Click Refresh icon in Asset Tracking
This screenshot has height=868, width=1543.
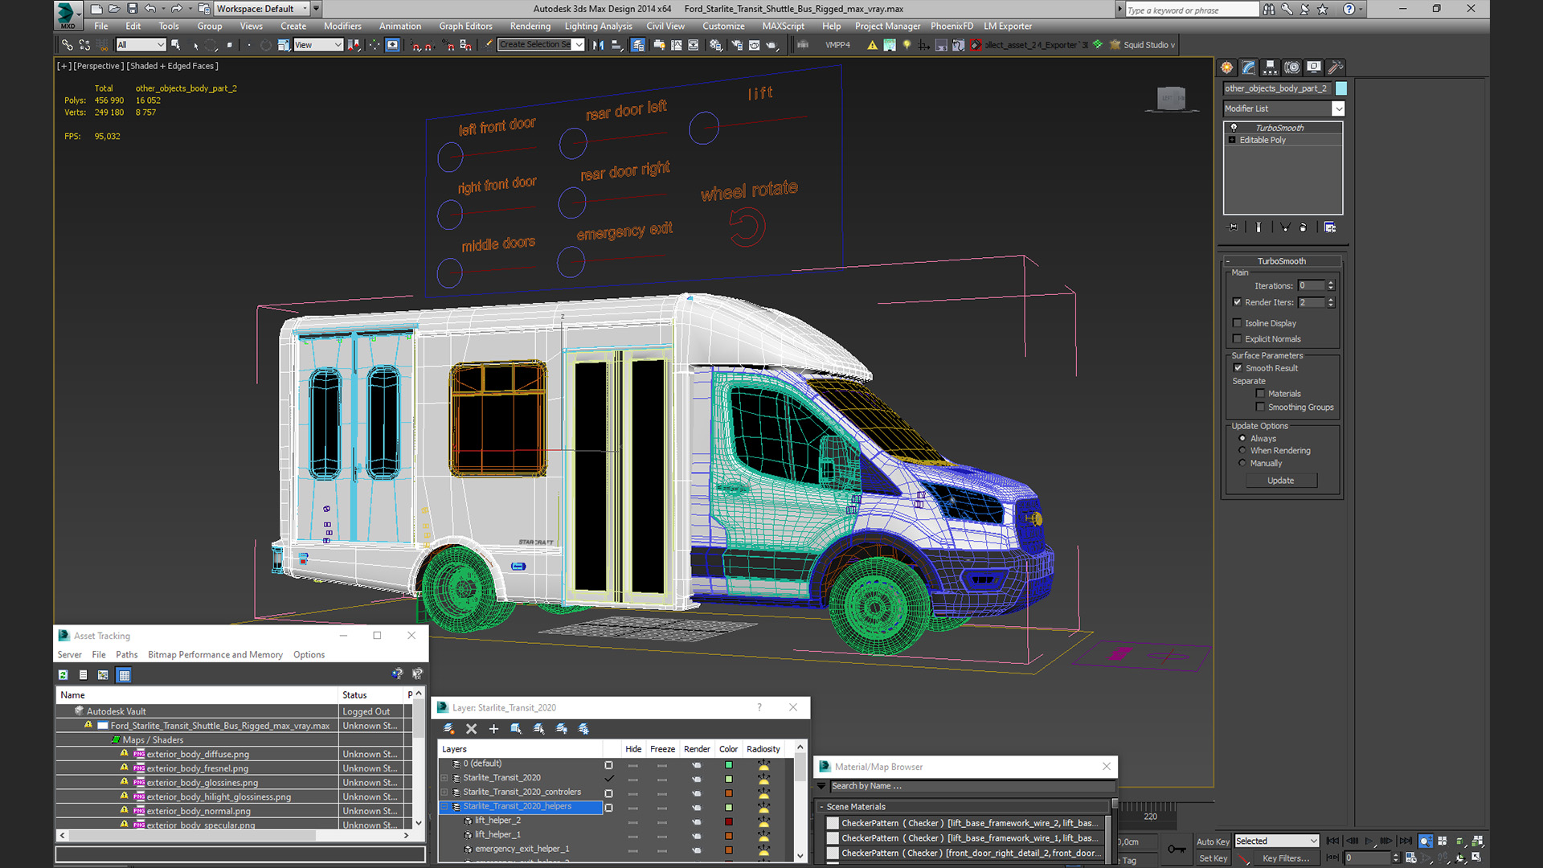pos(63,675)
